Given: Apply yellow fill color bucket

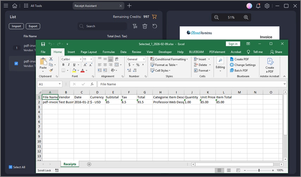Looking at the screenshot, I should click(74, 71).
